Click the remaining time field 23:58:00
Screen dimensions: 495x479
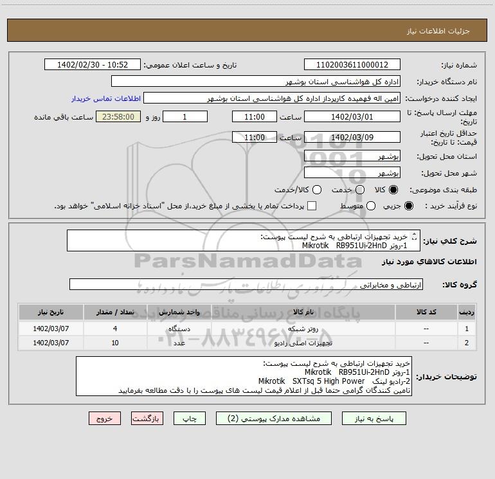point(118,116)
